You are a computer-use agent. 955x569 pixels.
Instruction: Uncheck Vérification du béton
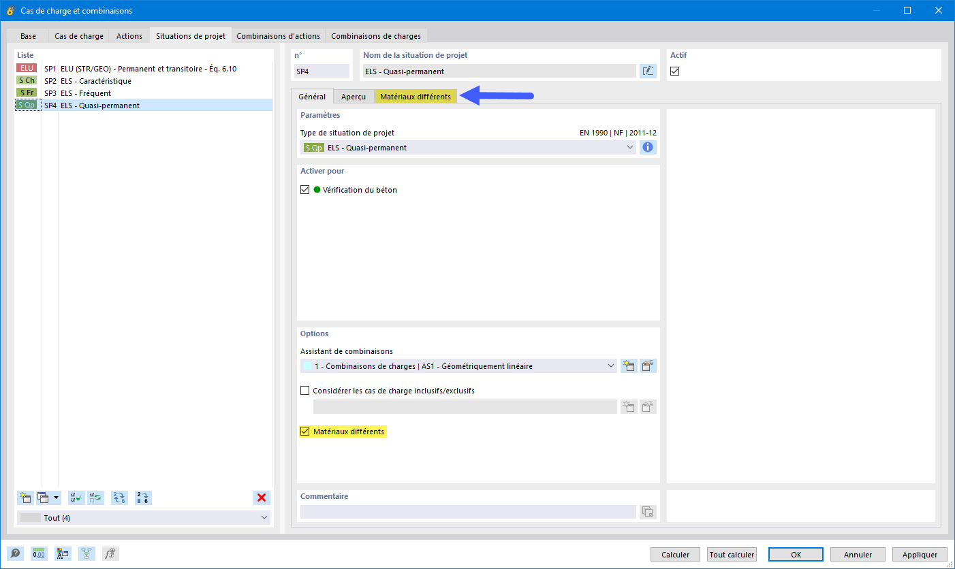304,189
